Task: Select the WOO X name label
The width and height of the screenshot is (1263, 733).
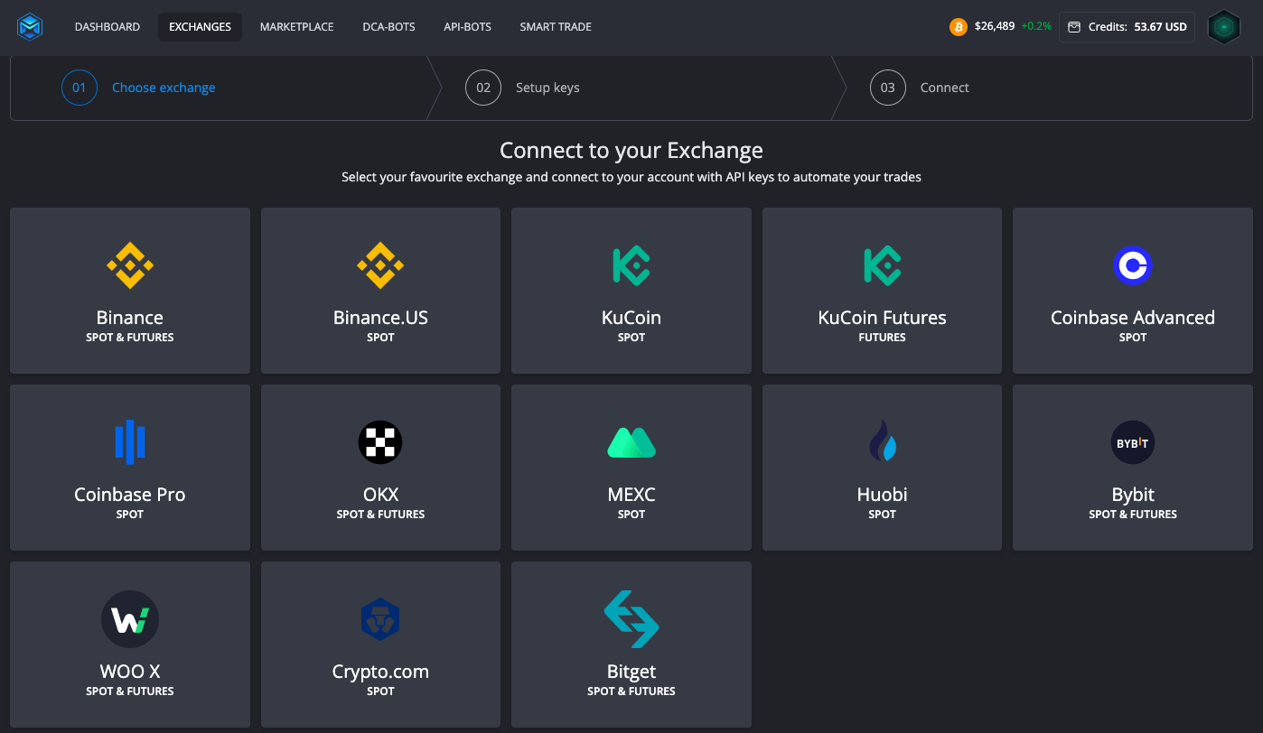Action: pos(130,672)
